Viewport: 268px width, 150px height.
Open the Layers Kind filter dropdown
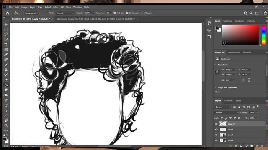(223, 107)
